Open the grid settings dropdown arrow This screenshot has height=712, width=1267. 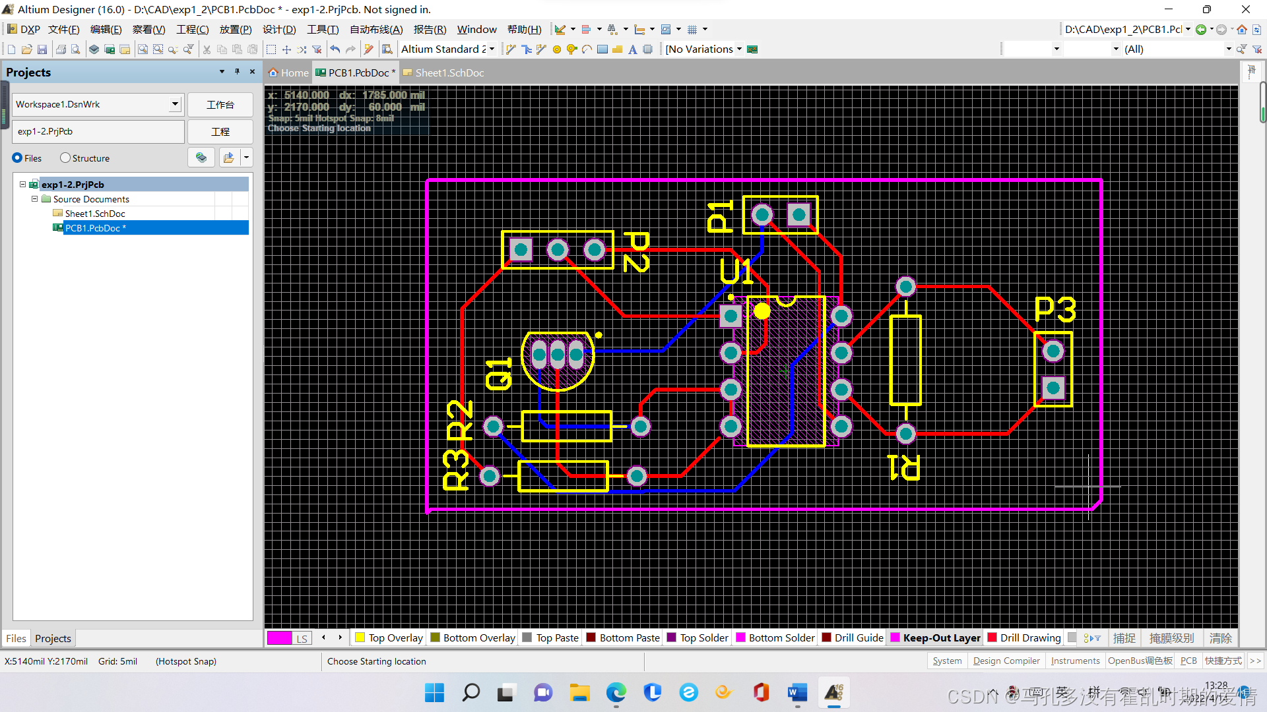click(705, 30)
